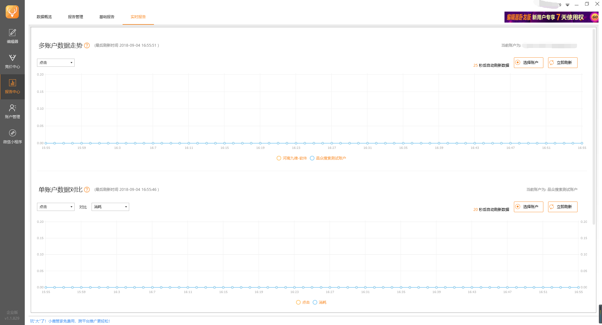
Task: Toggle 点击 legend series in lower chart
Action: click(303, 302)
